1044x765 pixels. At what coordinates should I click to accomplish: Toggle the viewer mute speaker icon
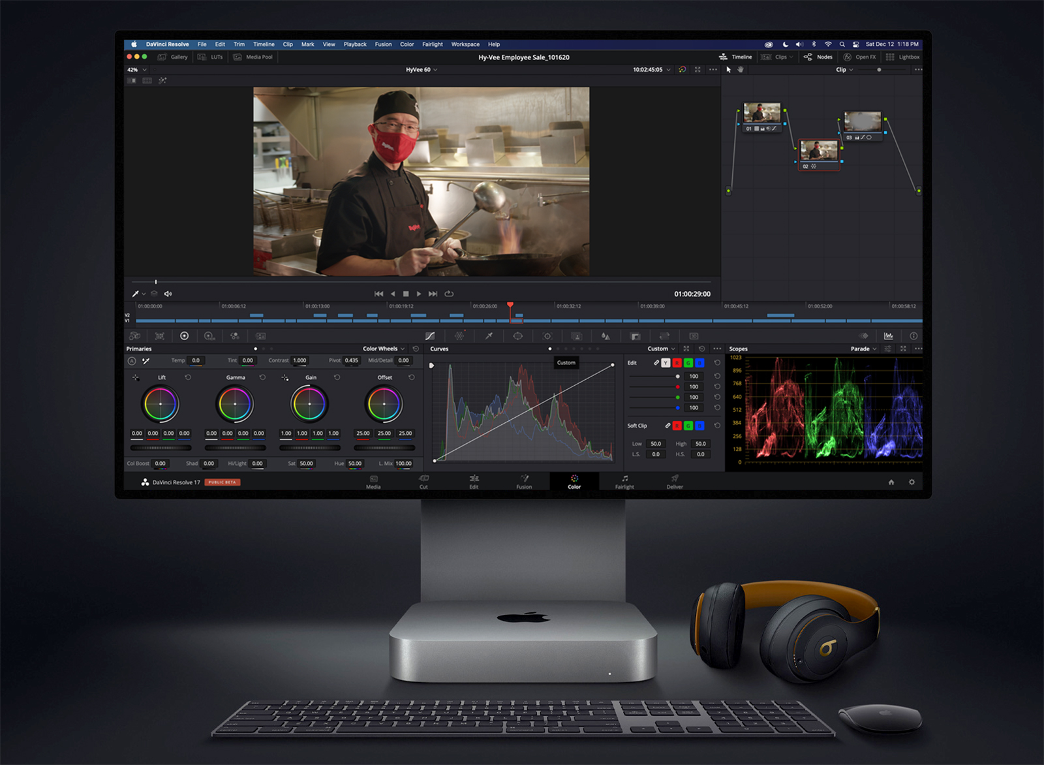coord(168,294)
